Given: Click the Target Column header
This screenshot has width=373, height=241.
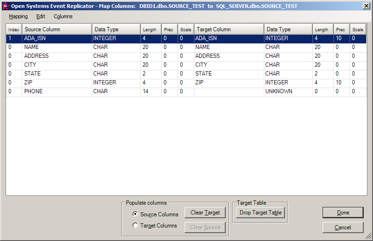Looking at the screenshot, I should (228, 29).
